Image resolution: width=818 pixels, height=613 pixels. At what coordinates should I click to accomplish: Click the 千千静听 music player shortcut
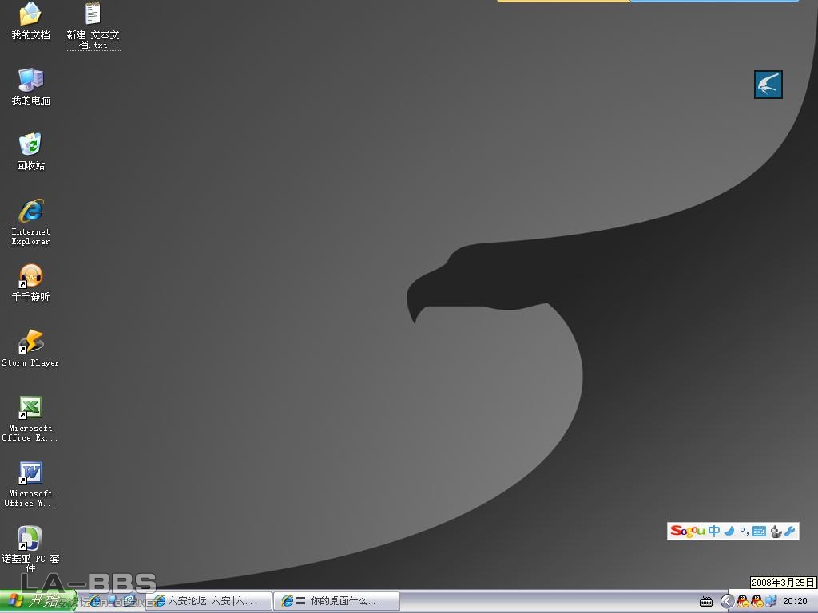(30, 276)
